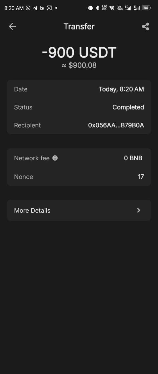Tap the Transfer page title
158x374 pixels.
click(x=79, y=26)
